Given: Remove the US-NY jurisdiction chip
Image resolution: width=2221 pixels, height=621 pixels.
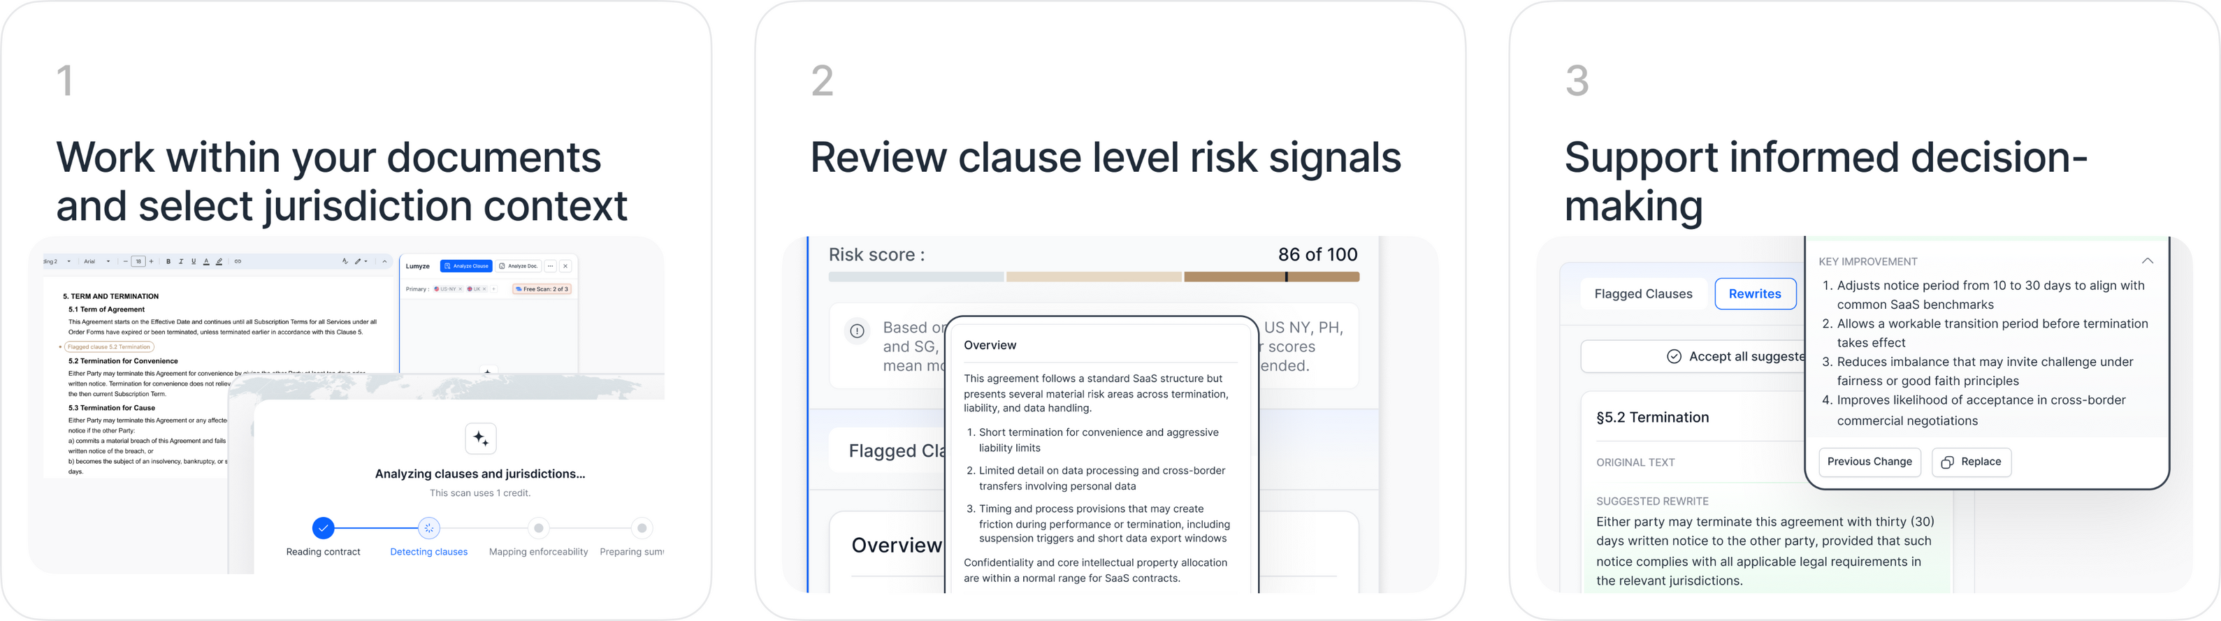Looking at the screenshot, I should pyautogui.click(x=461, y=289).
